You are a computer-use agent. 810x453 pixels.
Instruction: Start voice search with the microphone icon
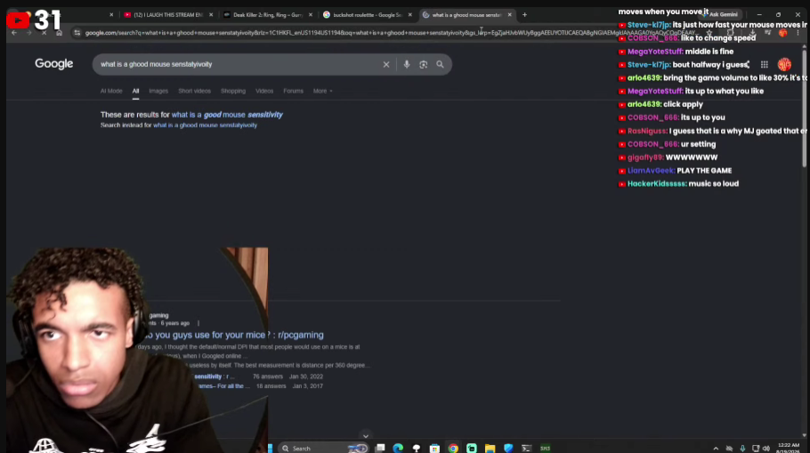pyautogui.click(x=407, y=65)
